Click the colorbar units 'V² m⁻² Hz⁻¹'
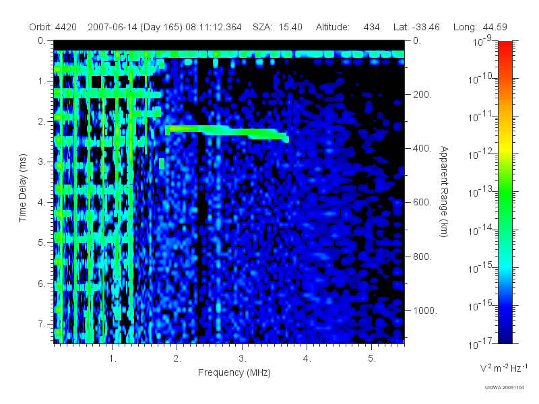 [503, 368]
